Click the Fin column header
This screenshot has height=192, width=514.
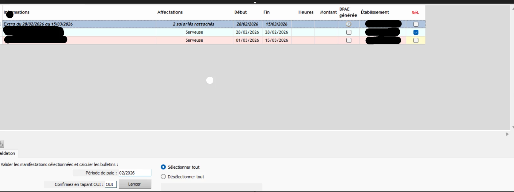[267, 12]
